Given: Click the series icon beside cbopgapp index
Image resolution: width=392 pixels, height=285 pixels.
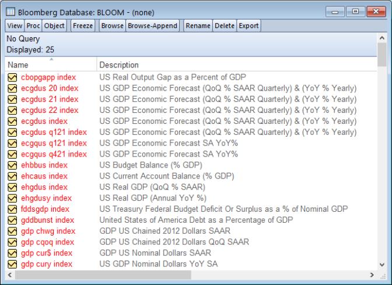Looking at the screenshot, I should (x=11, y=77).
